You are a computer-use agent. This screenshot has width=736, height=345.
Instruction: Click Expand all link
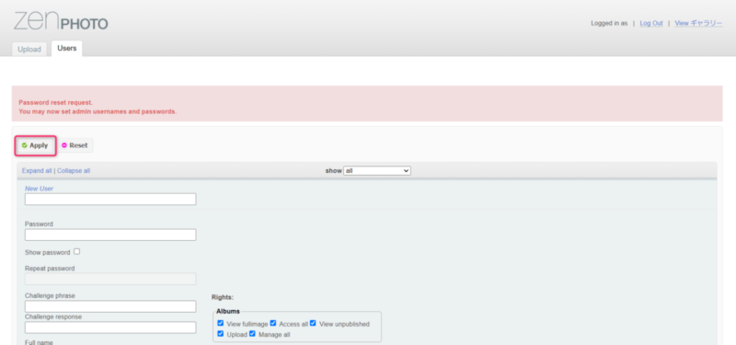pyautogui.click(x=37, y=171)
